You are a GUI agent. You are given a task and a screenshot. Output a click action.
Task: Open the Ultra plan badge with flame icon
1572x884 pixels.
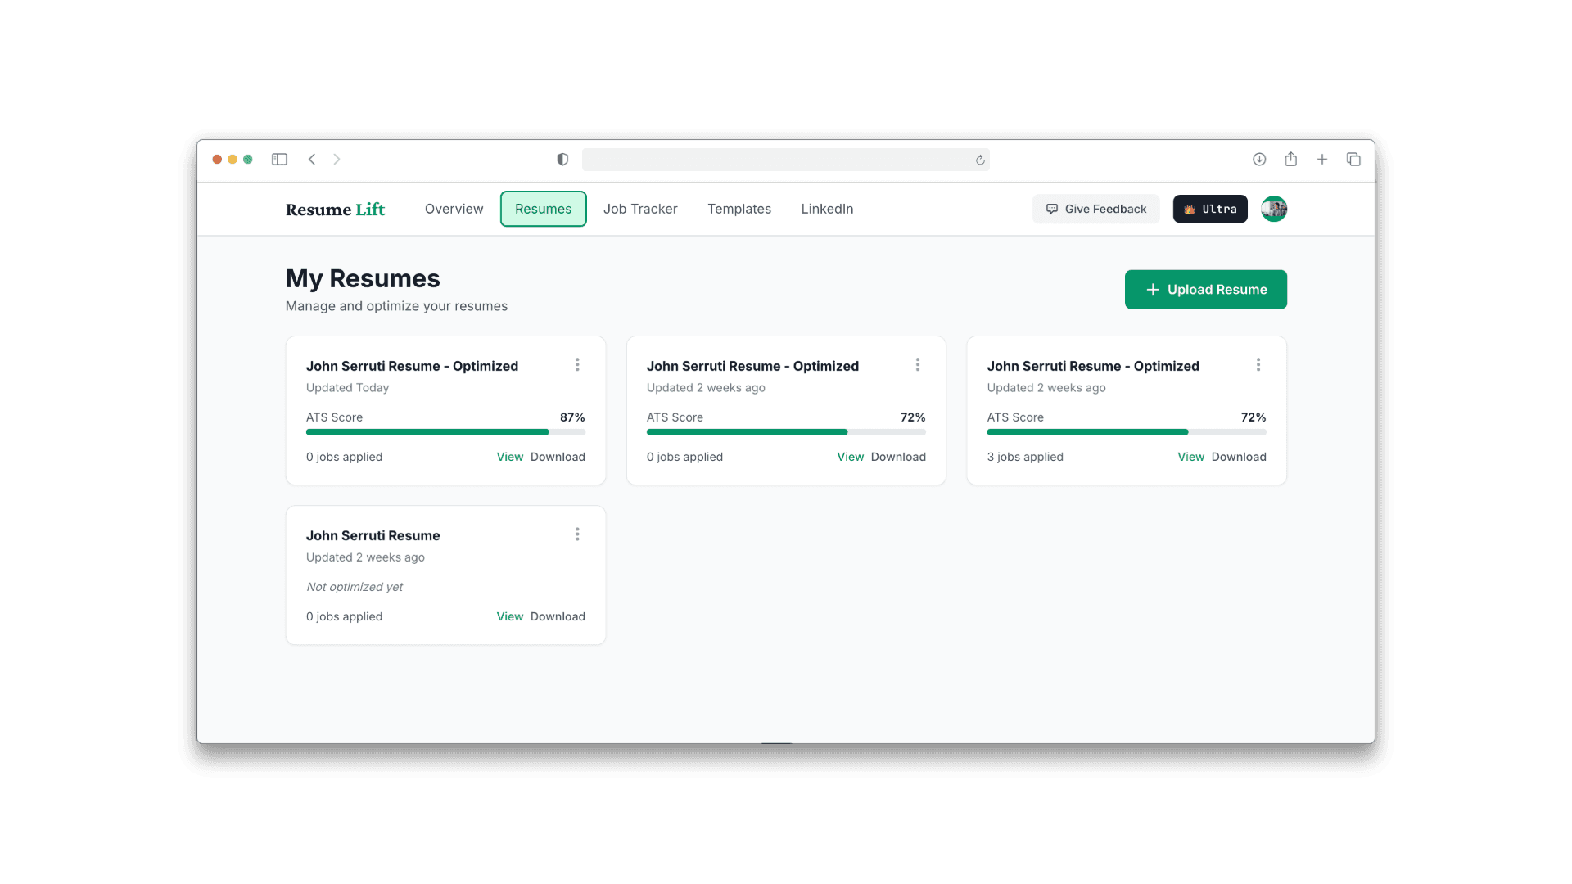tap(1210, 209)
